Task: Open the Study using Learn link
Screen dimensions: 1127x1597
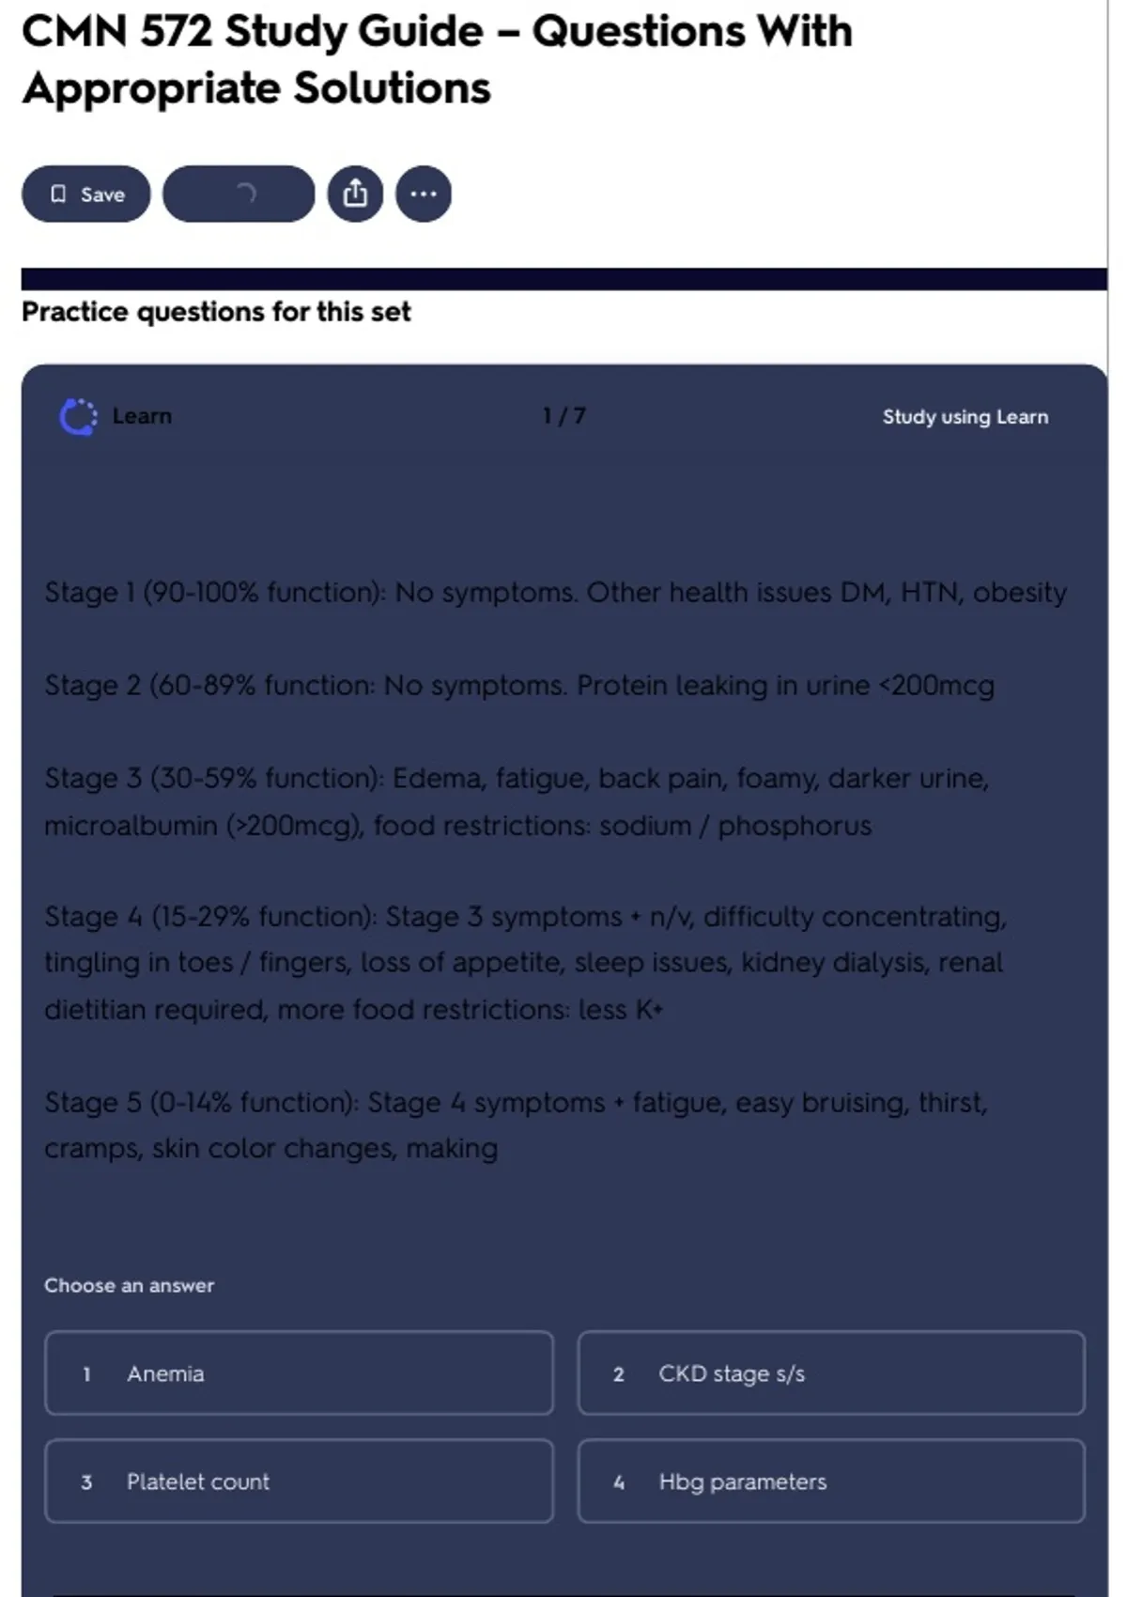Action: point(965,417)
